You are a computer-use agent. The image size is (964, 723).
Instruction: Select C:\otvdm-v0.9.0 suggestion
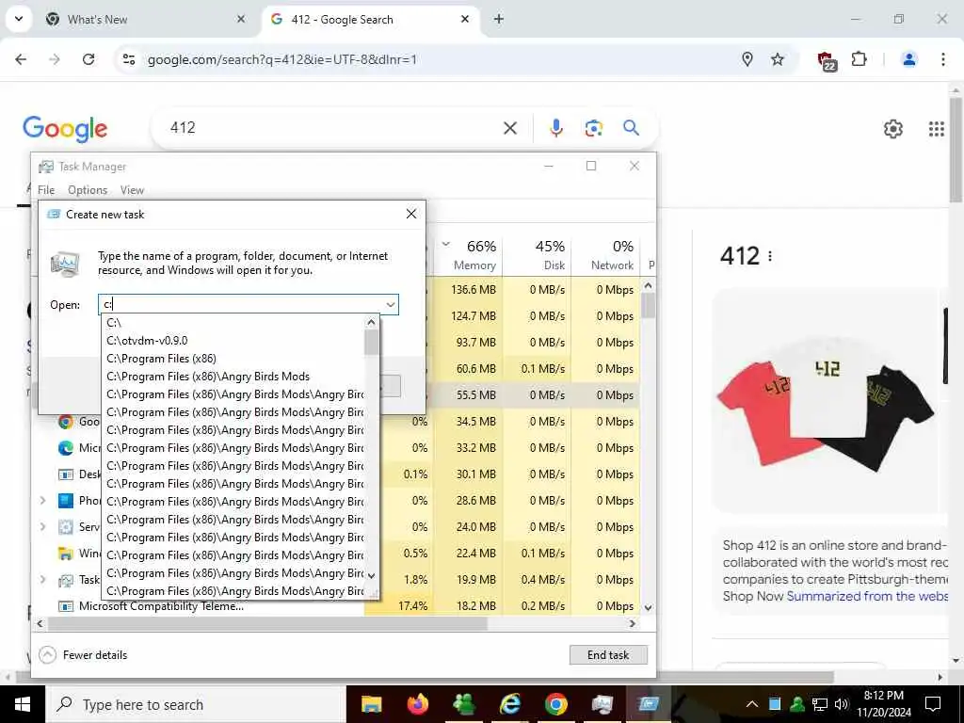[233, 341]
